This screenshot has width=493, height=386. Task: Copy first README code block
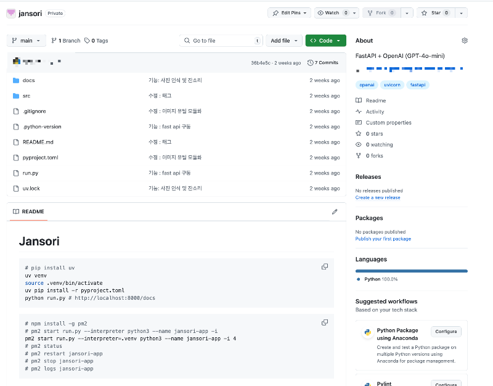pos(325,266)
